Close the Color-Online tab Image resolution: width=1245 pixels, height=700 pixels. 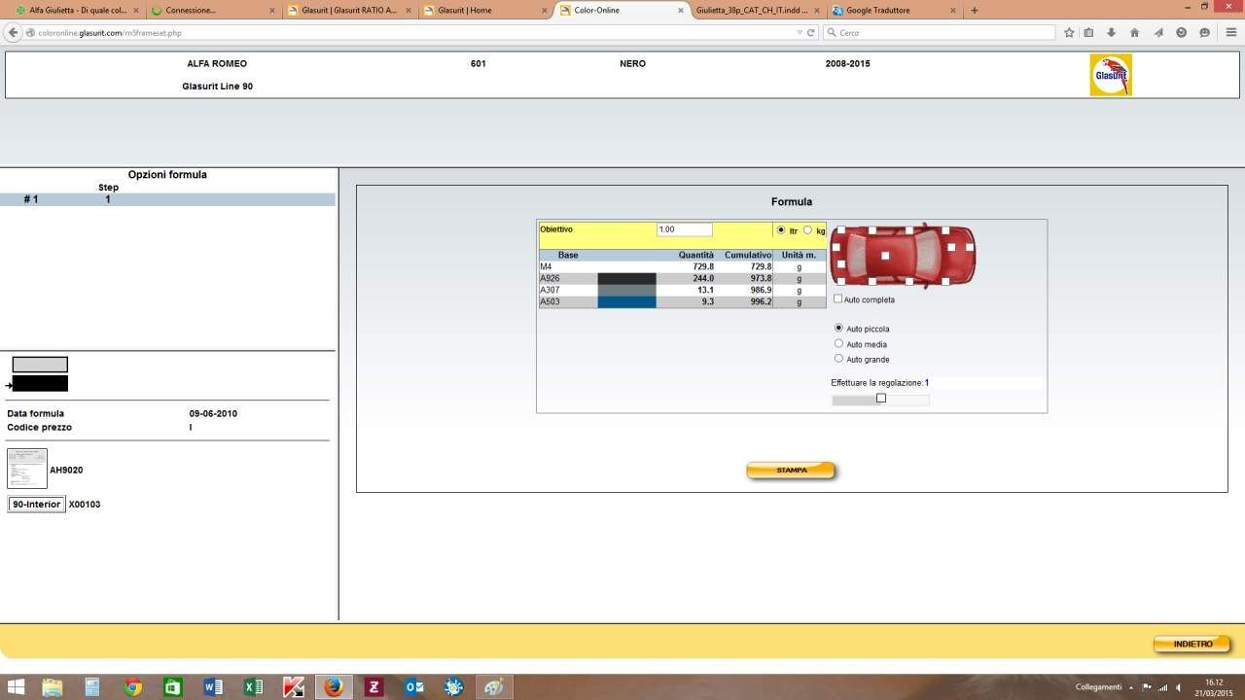click(x=681, y=11)
